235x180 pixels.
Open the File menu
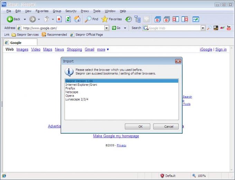(x=9, y=11)
